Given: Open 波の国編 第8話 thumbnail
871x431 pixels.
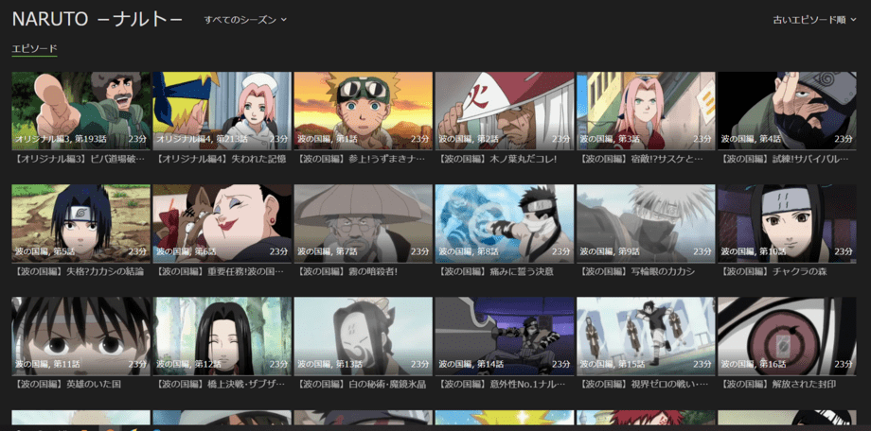Looking at the screenshot, I should [505, 224].
